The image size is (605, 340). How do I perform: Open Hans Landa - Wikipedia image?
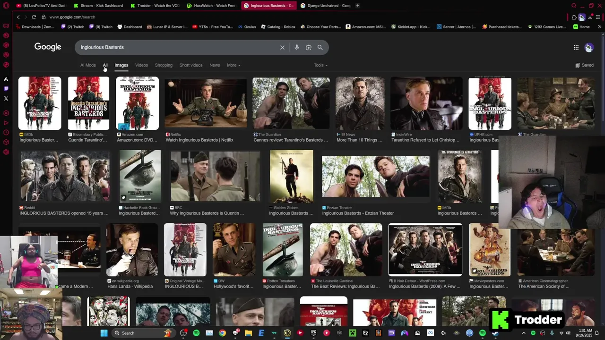pos(132,249)
